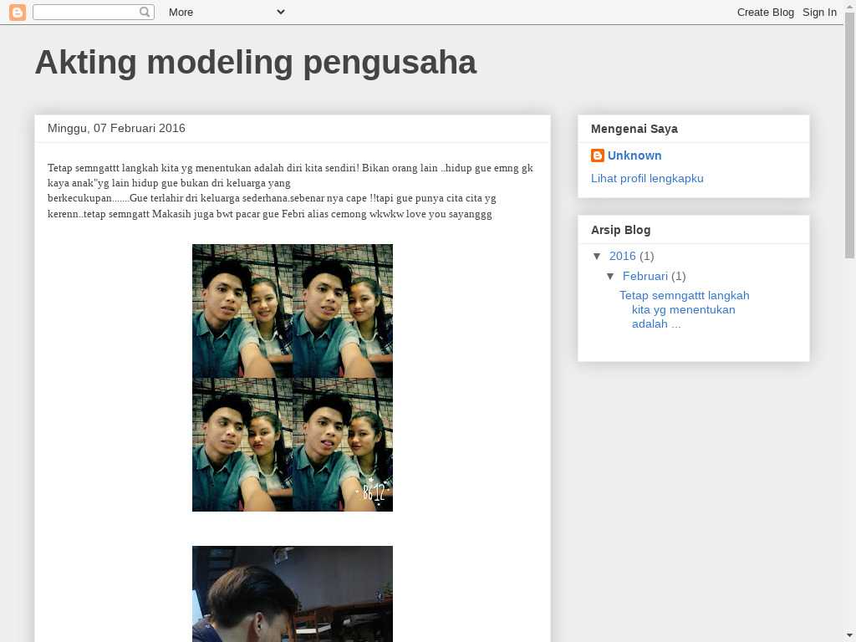Click the post body text paragraph
The height and width of the screenshot is (642, 856).
point(291,191)
